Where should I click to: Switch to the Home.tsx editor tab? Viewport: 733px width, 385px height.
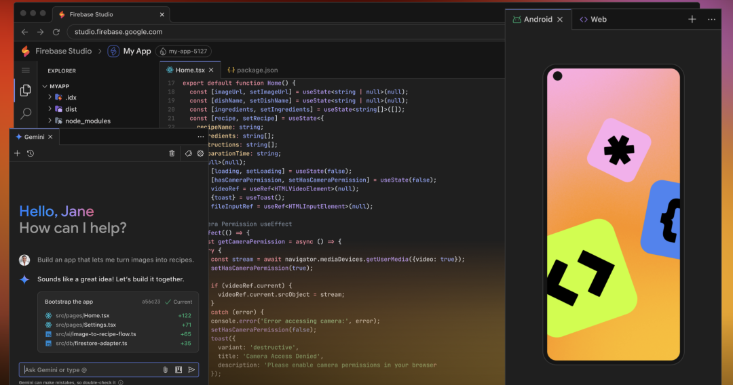pyautogui.click(x=190, y=70)
